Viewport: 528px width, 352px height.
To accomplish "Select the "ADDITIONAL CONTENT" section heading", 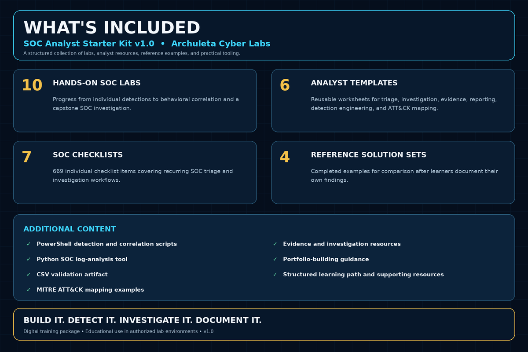I will click(x=70, y=229).
